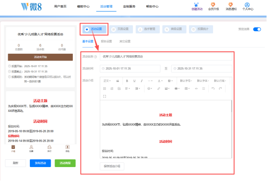Open the 正文 heading style dropdown
The width and height of the screenshot is (267, 181).
coord(107,81)
